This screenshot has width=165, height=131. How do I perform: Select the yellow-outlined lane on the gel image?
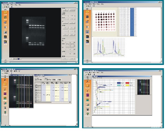point(28,92)
